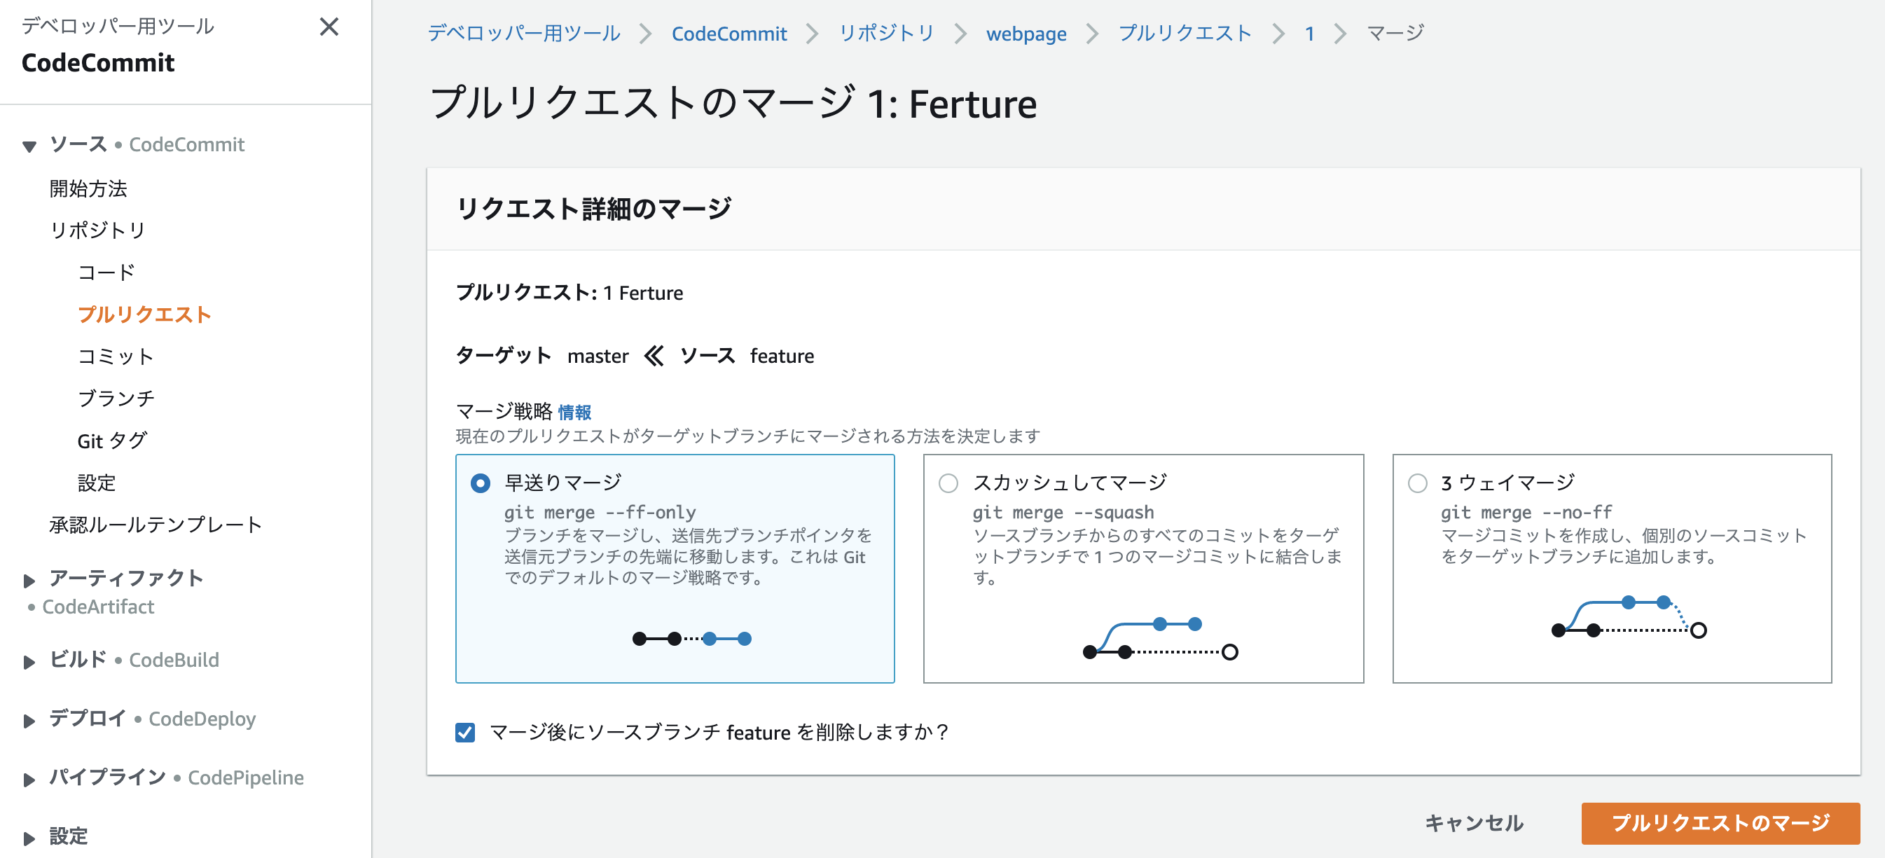Open ブランチ in the sidebar
Viewport: 1885px width, 858px height.
tap(116, 398)
